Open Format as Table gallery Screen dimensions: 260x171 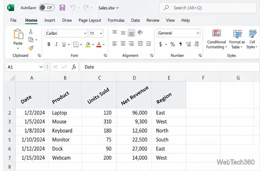(237, 39)
